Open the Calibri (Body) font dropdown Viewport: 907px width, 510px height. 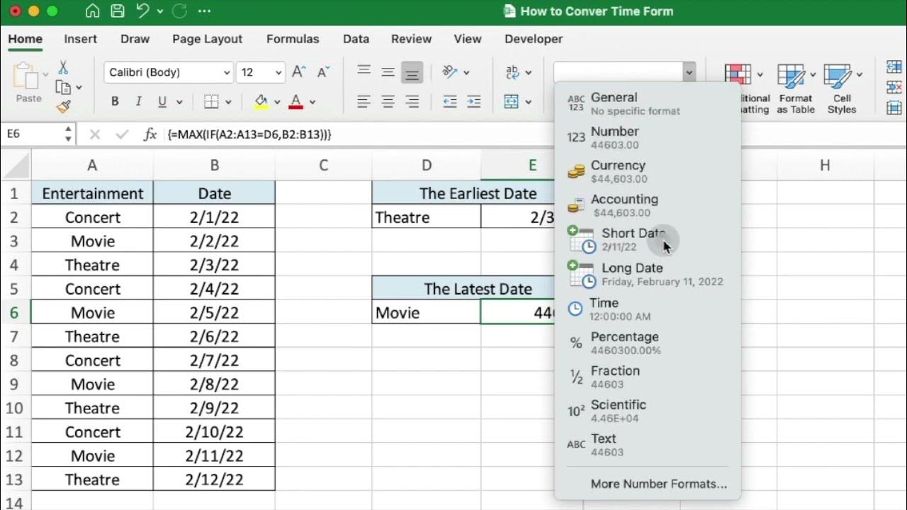(x=227, y=72)
